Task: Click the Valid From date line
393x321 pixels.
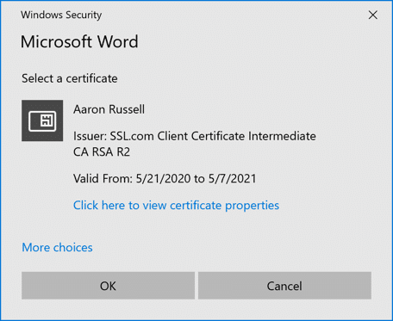Action: [165, 178]
